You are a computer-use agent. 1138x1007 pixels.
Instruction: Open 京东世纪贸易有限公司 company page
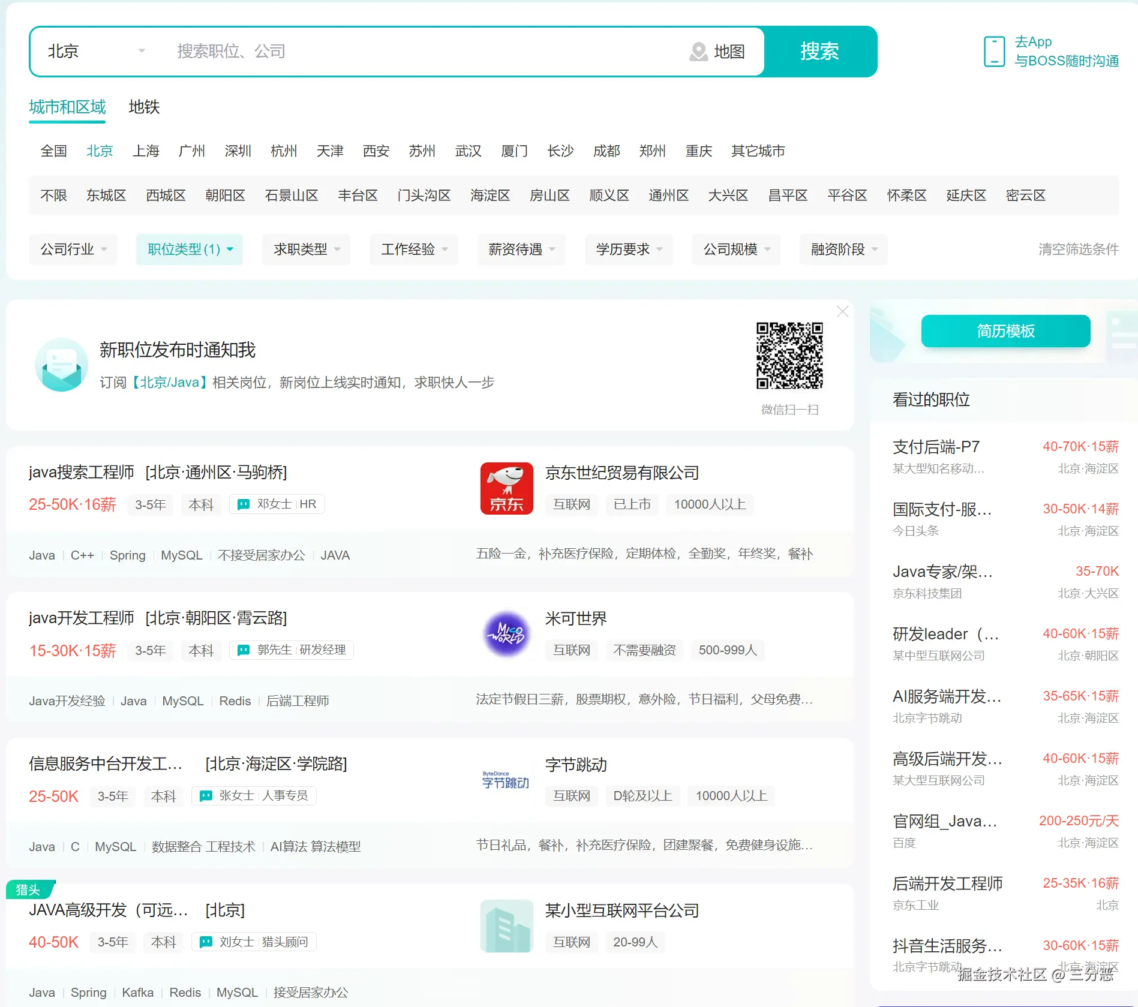[622, 473]
